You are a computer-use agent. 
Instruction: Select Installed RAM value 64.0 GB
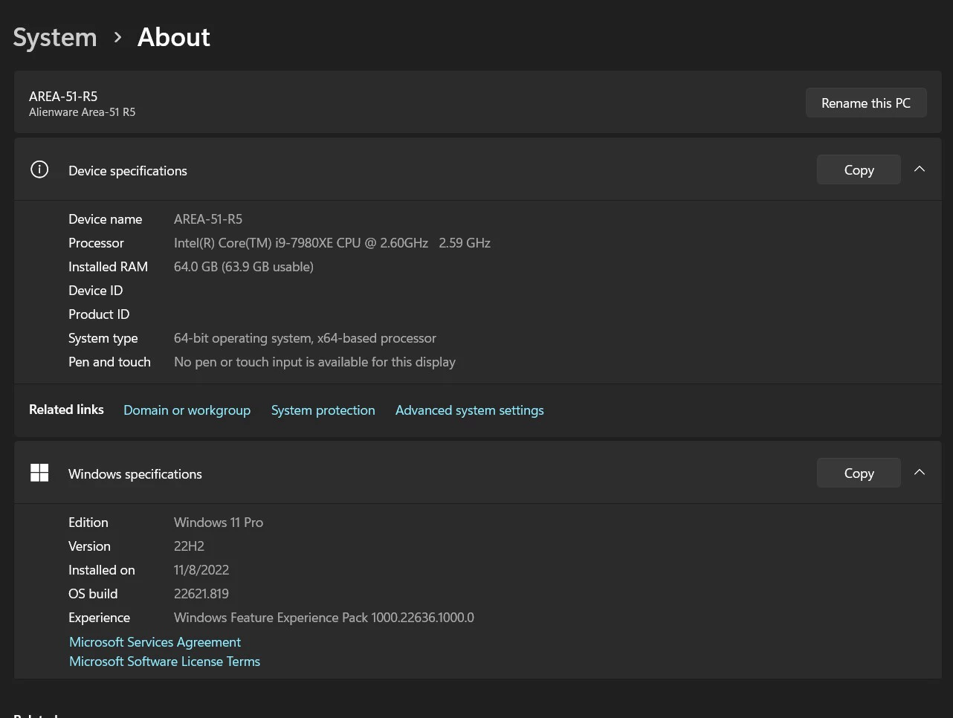click(x=244, y=267)
